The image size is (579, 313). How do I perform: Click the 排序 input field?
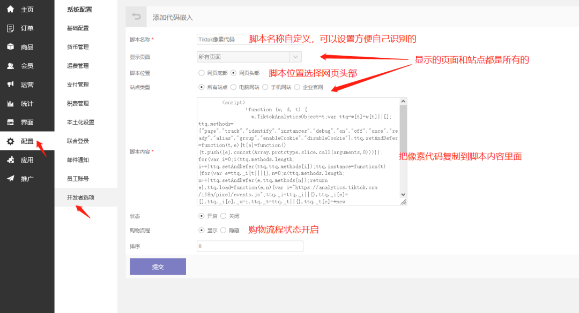tap(250, 246)
